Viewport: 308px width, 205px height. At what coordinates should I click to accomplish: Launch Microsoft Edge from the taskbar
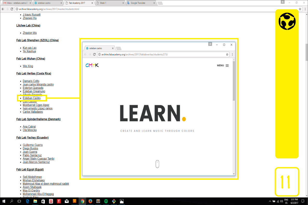pos(27,201)
